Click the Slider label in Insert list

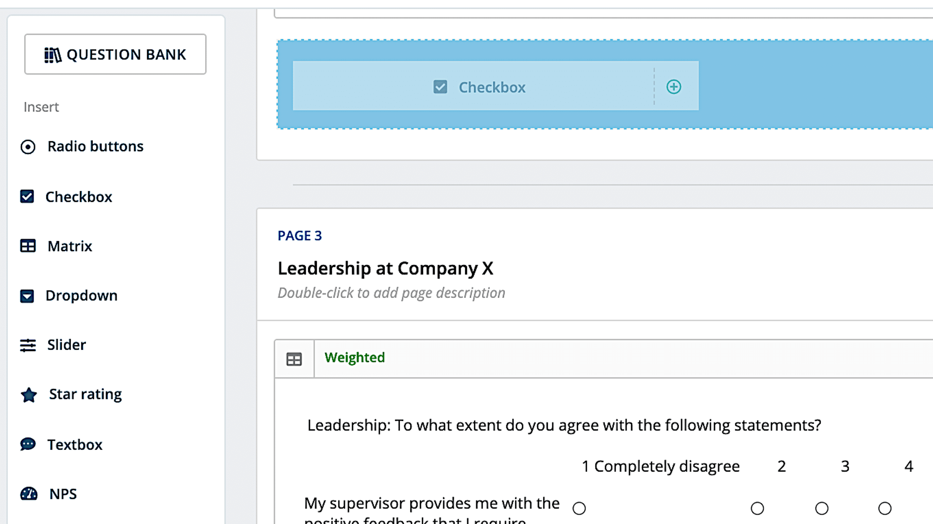click(x=66, y=345)
